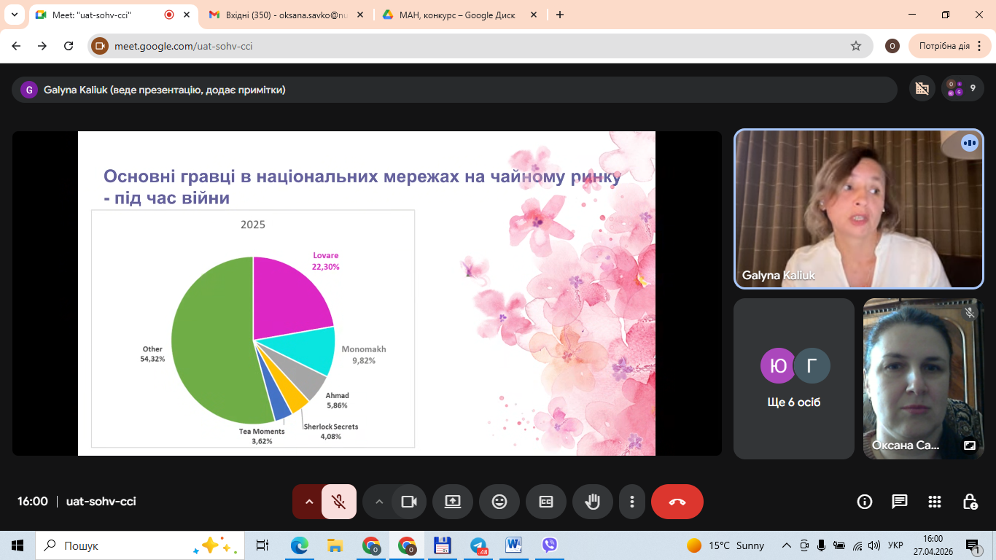
Task: Click the "Monomakh 9,82%" chart label
Action: [x=364, y=354]
